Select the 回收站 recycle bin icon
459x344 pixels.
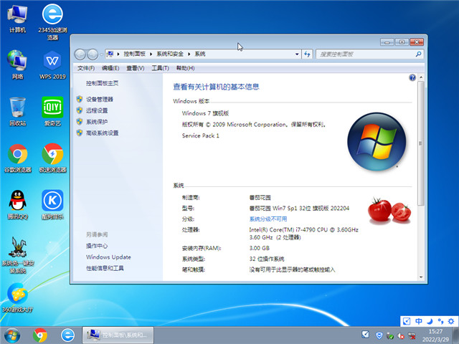17,112
